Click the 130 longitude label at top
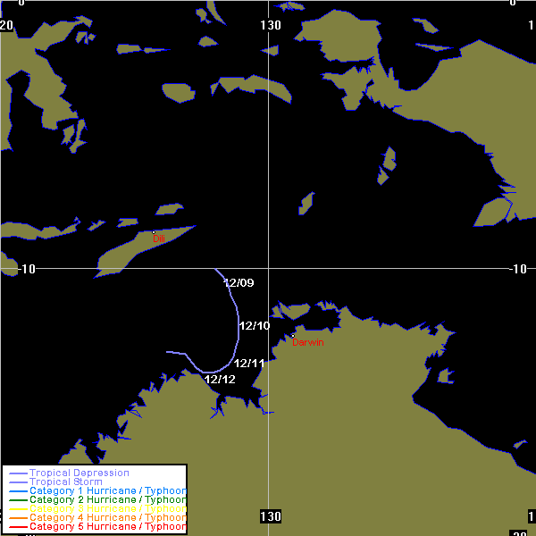 [x=271, y=25]
